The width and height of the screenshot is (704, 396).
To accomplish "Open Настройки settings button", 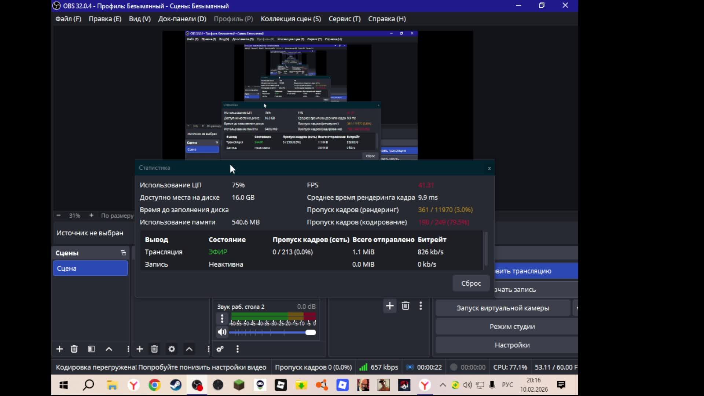I will coord(512,345).
